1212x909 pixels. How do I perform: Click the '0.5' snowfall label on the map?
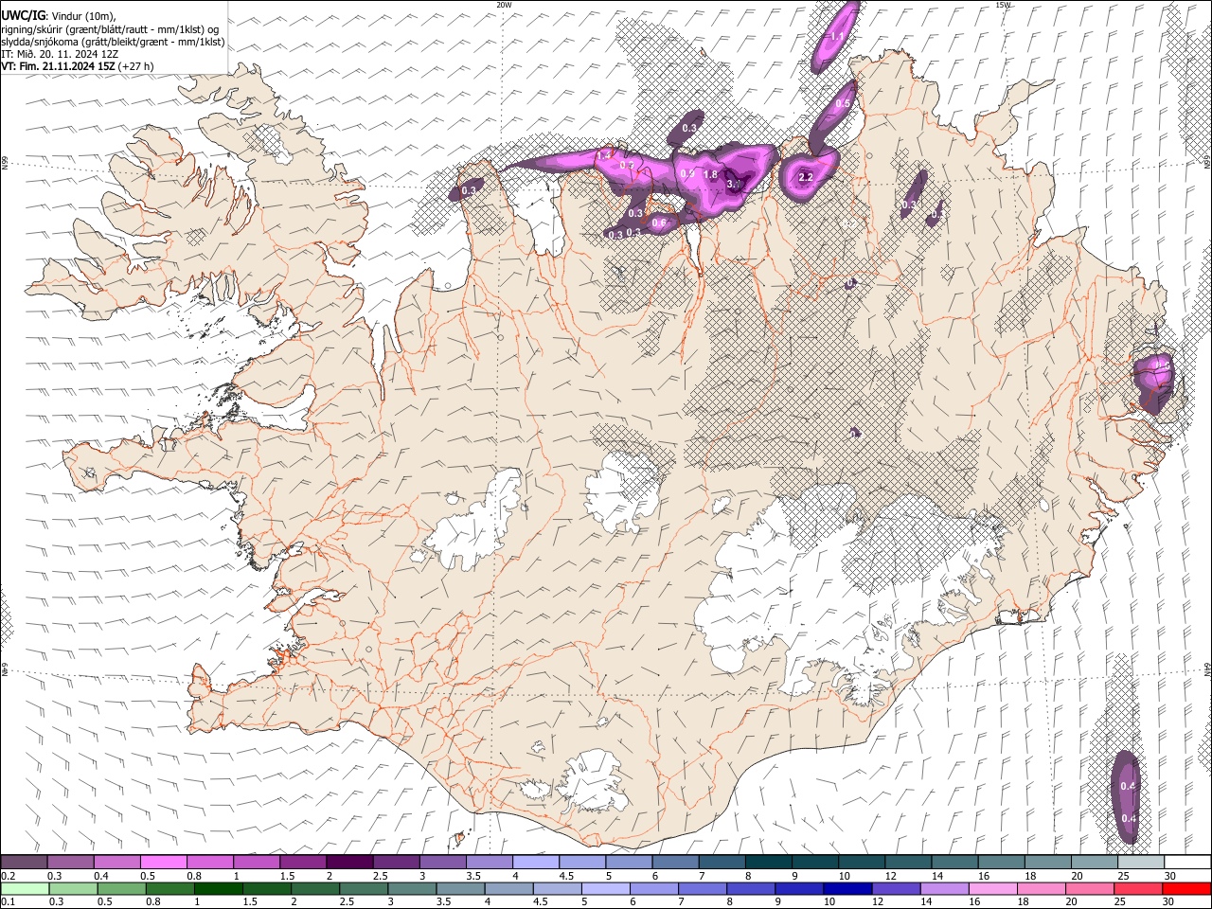click(x=843, y=103)
